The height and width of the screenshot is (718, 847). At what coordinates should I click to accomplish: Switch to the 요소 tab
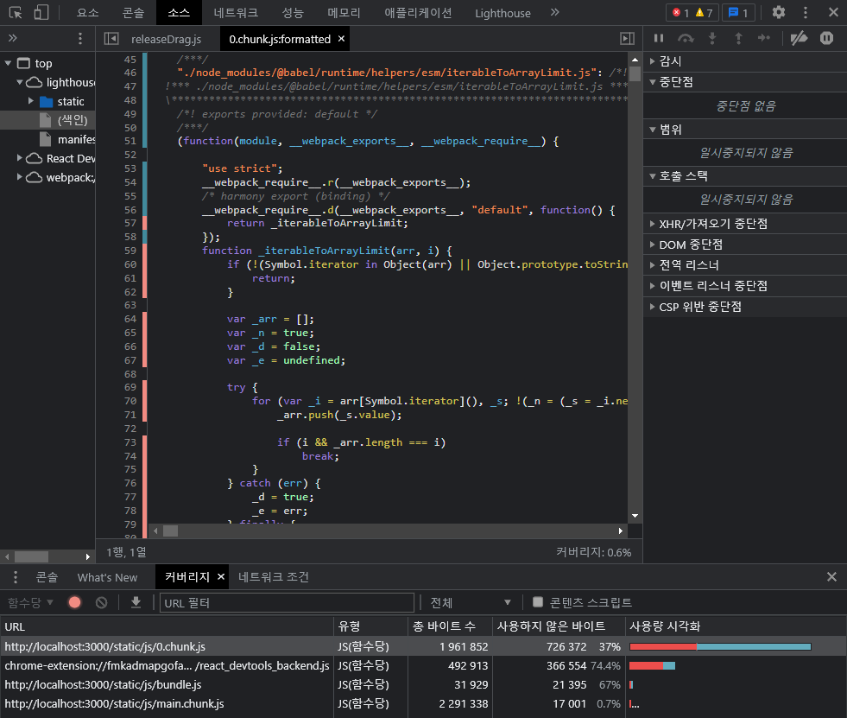[87, 12]
